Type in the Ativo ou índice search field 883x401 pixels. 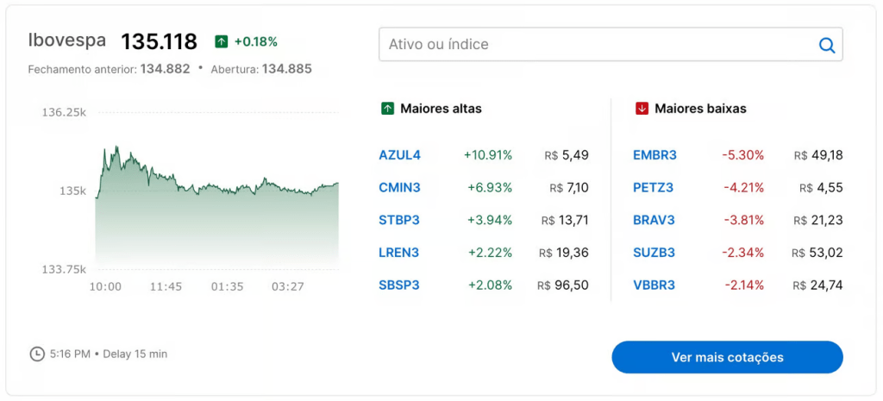(595, 45)
